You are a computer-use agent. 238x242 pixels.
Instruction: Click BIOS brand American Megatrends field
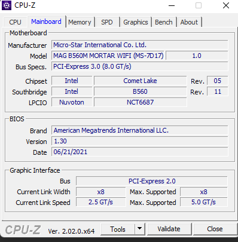tap(140, 130)
